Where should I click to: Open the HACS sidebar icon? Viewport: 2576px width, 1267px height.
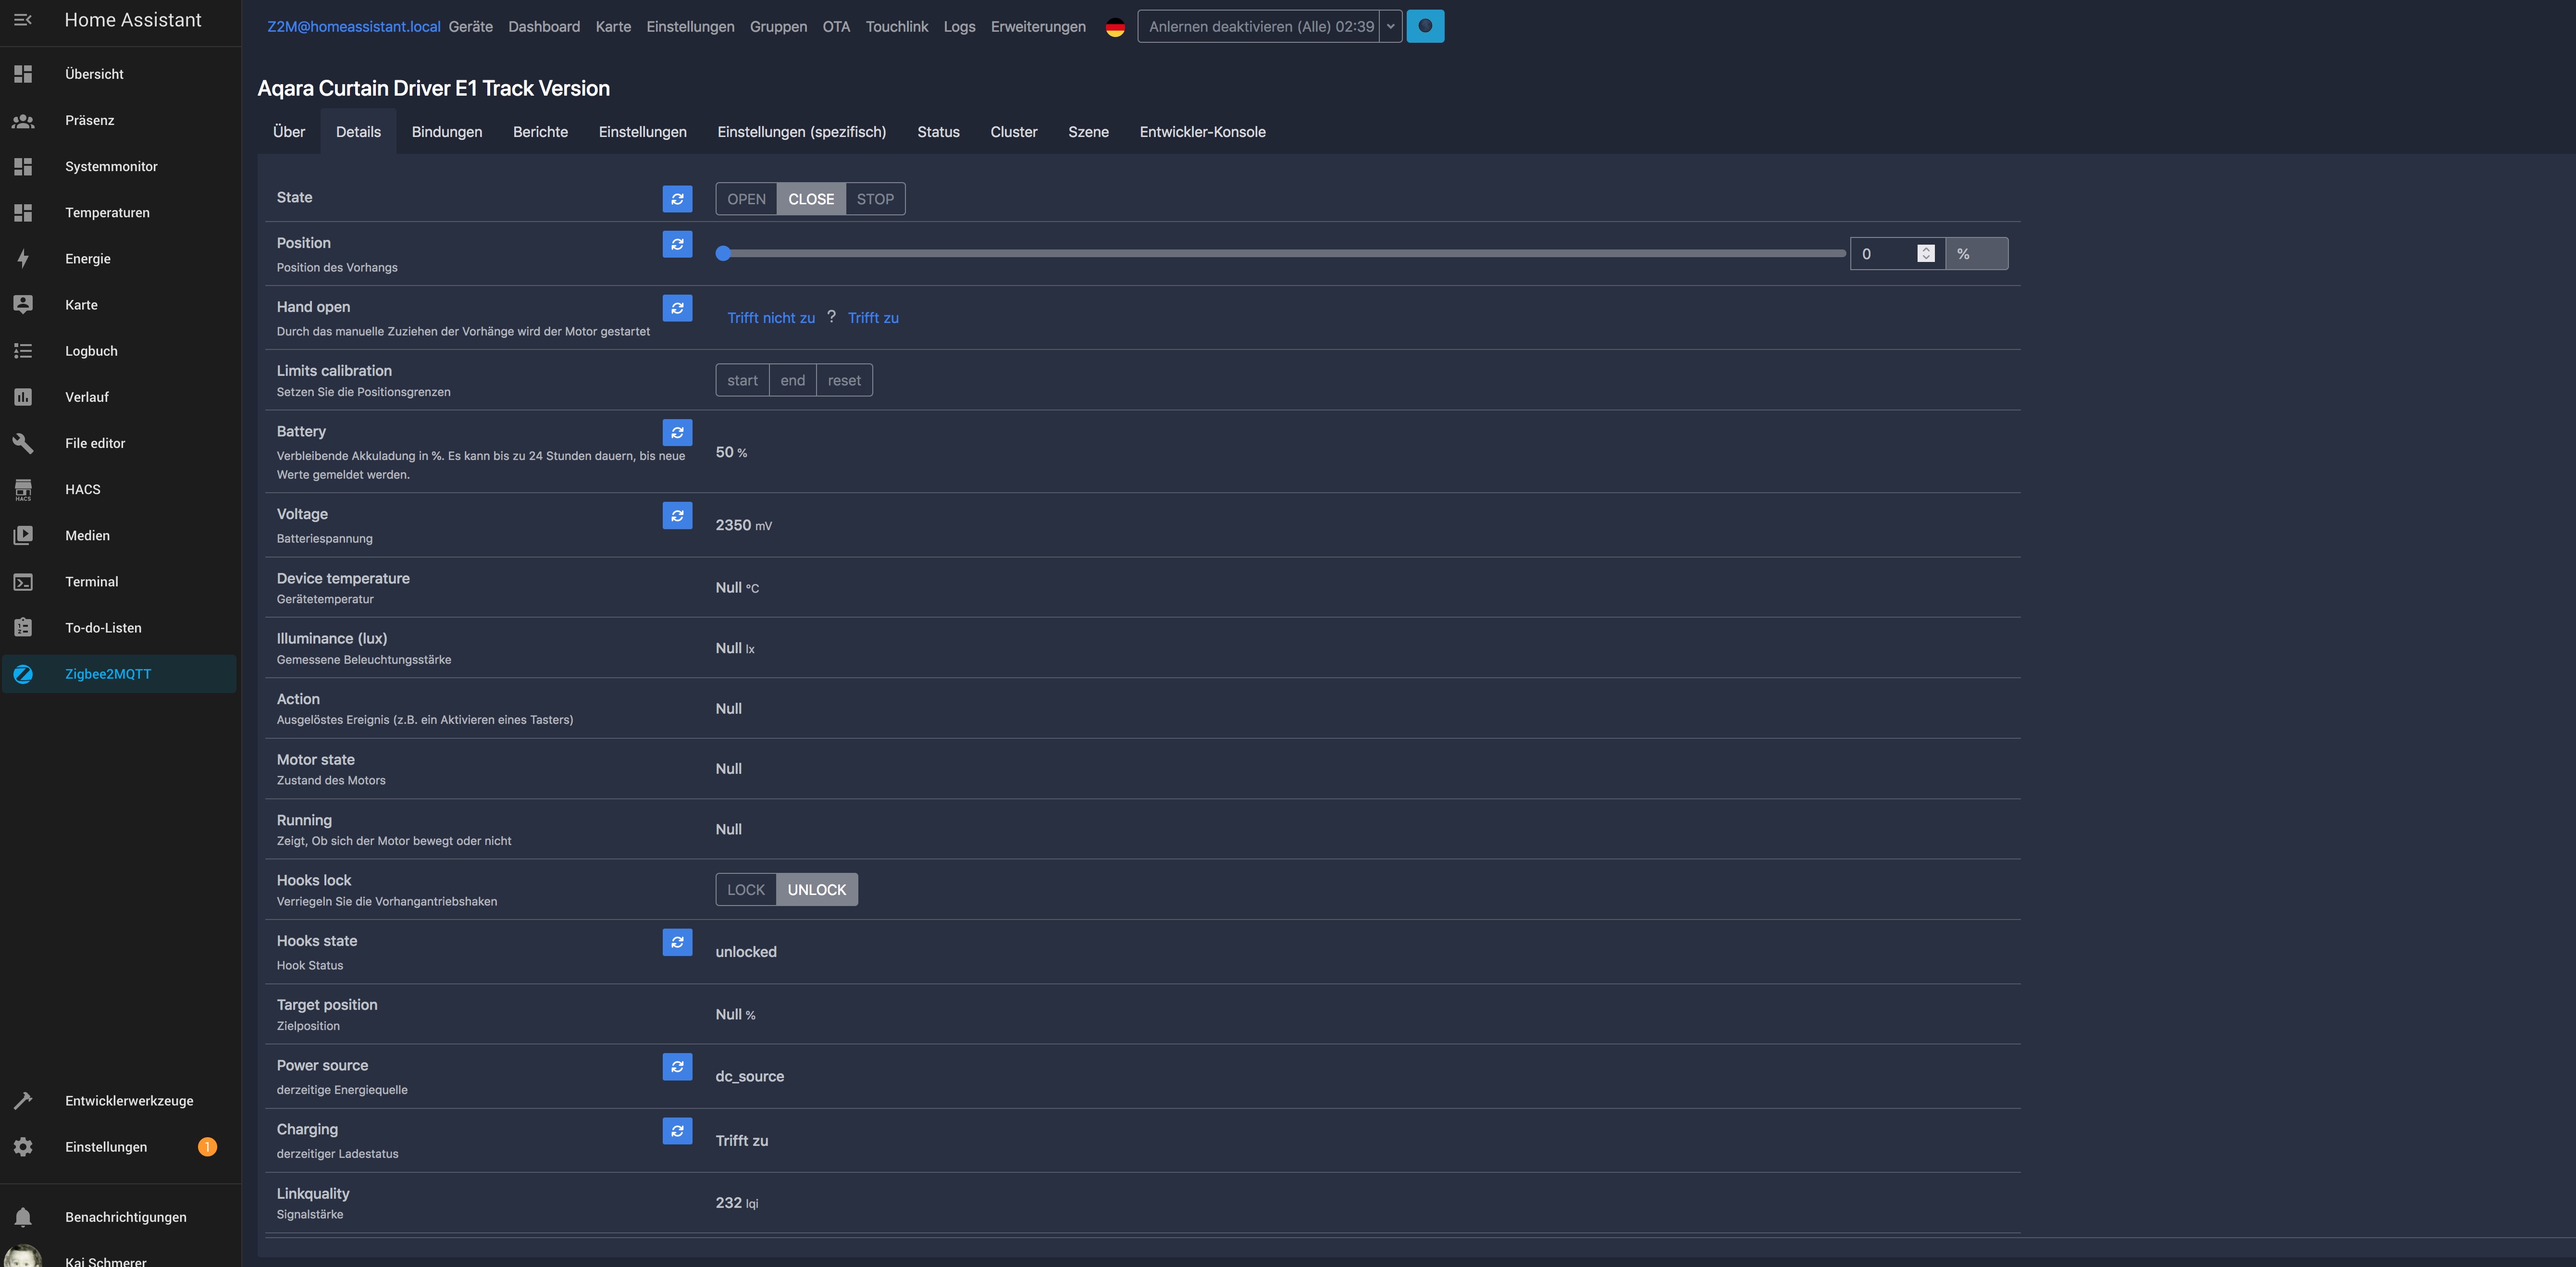point(23,489)
